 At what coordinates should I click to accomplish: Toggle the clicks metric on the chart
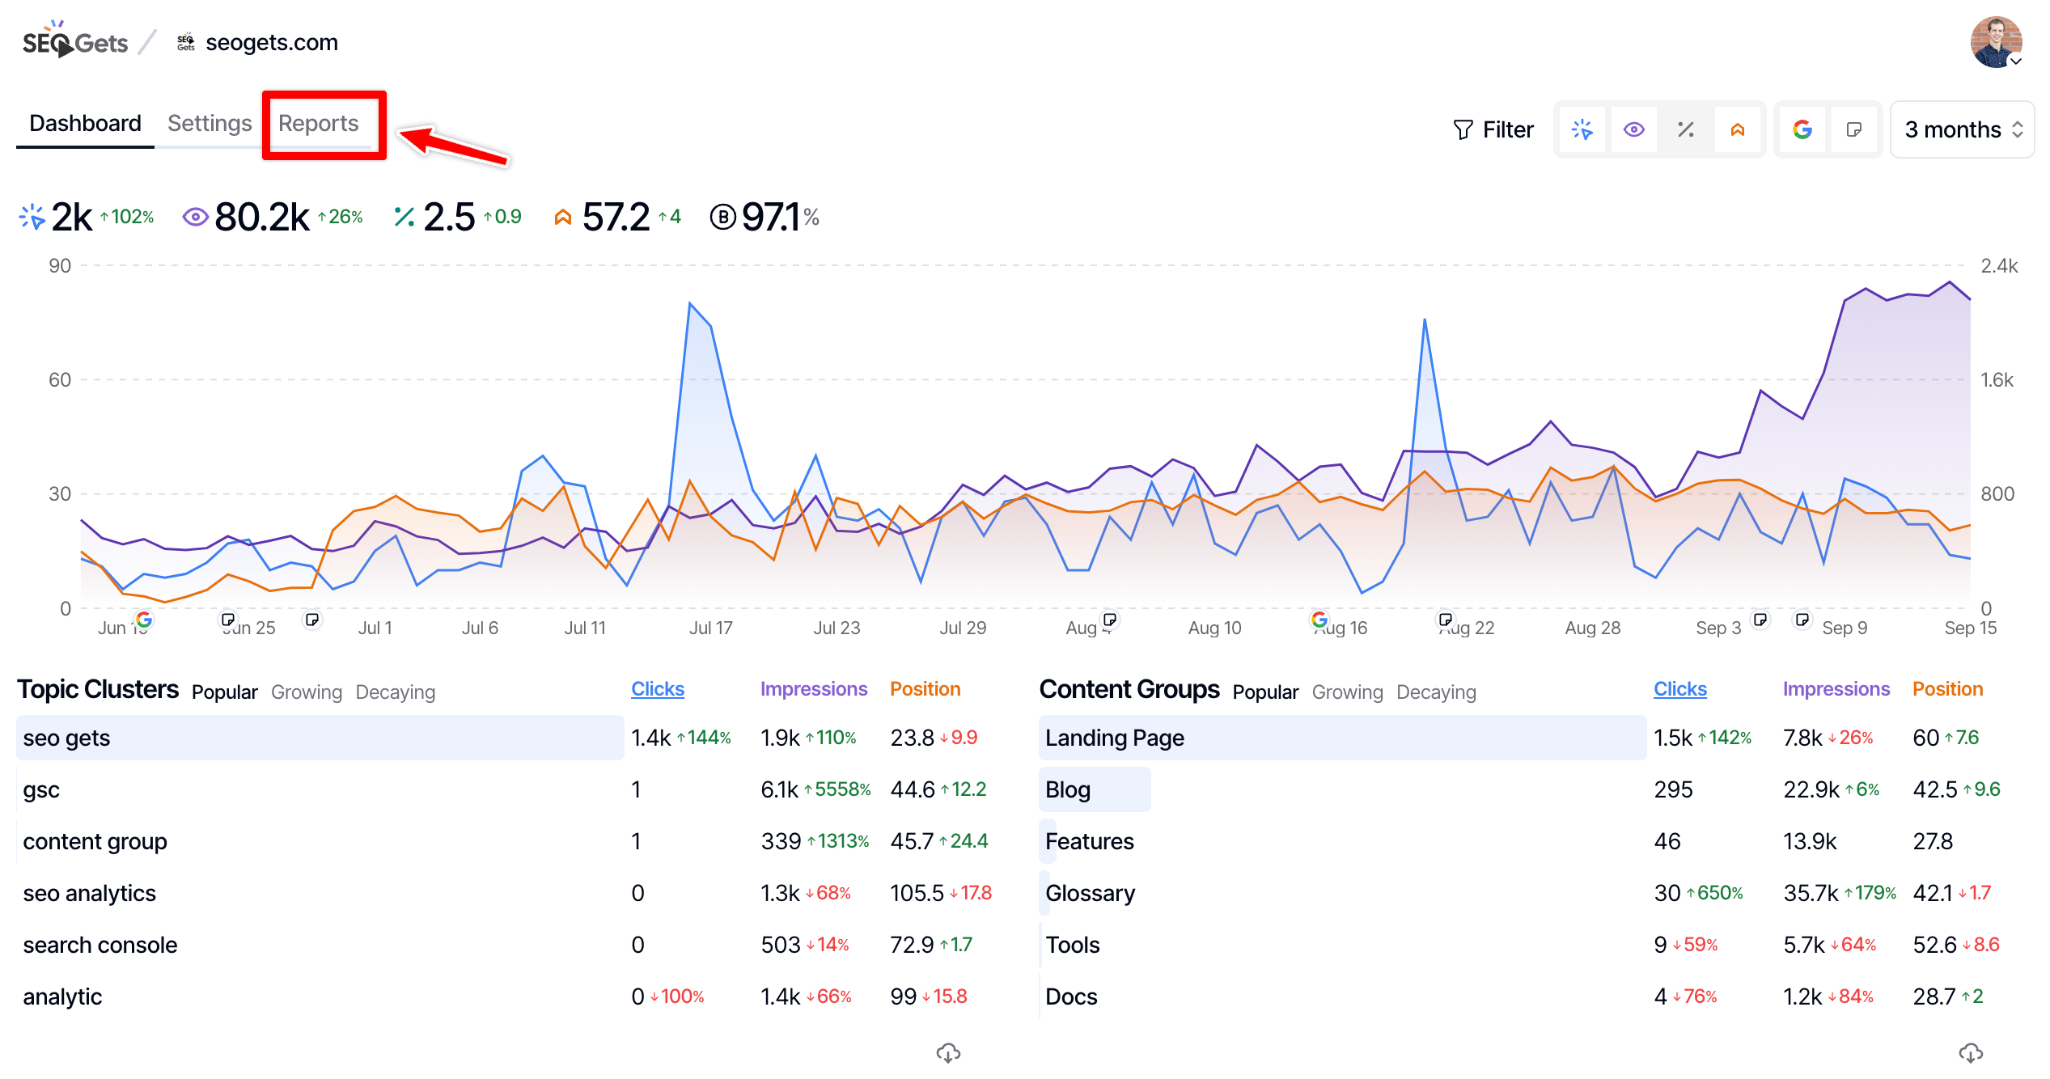[x=1582, y=129]
